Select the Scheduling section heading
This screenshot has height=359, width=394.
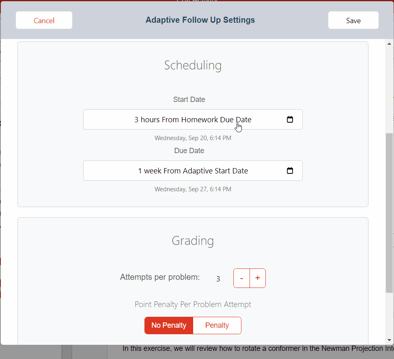pos(193,65)
